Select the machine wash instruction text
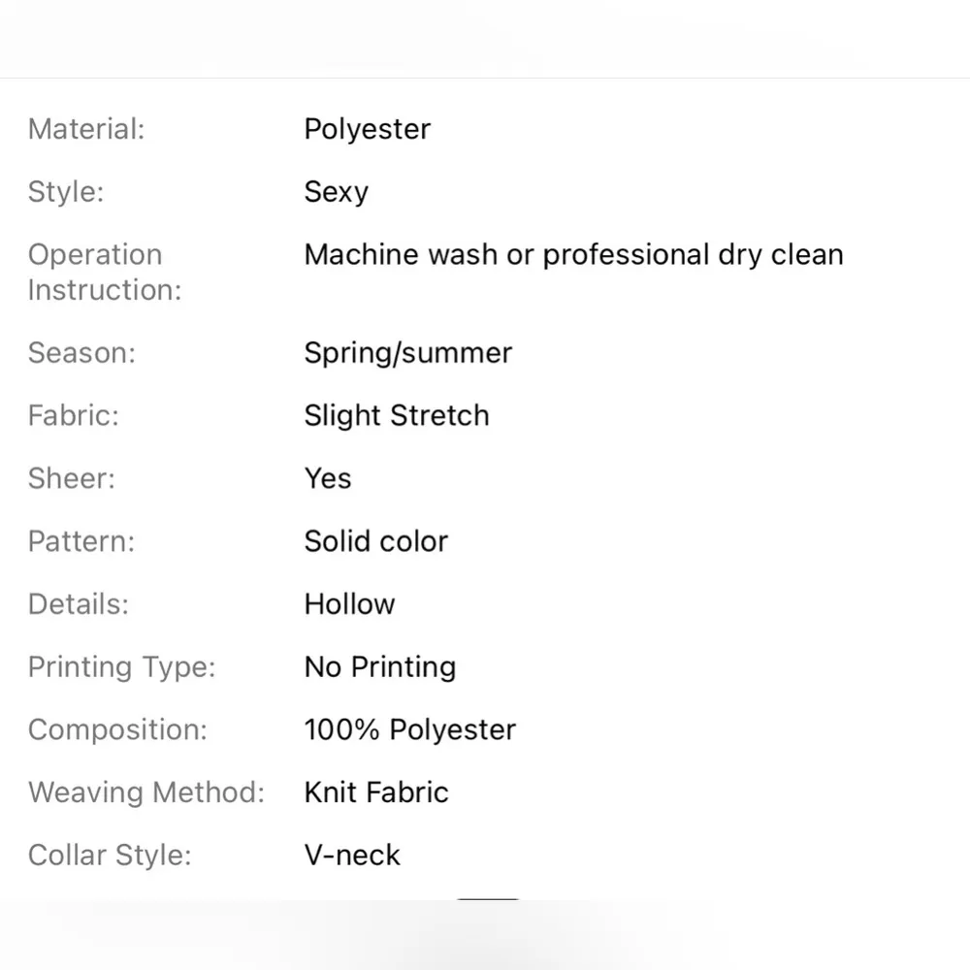Viewport: 970px width, 970px height. 573,255
